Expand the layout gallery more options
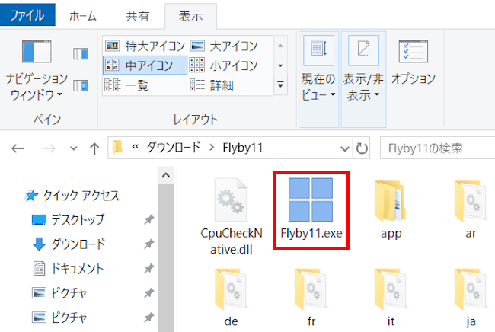 [x=280, y=85]
